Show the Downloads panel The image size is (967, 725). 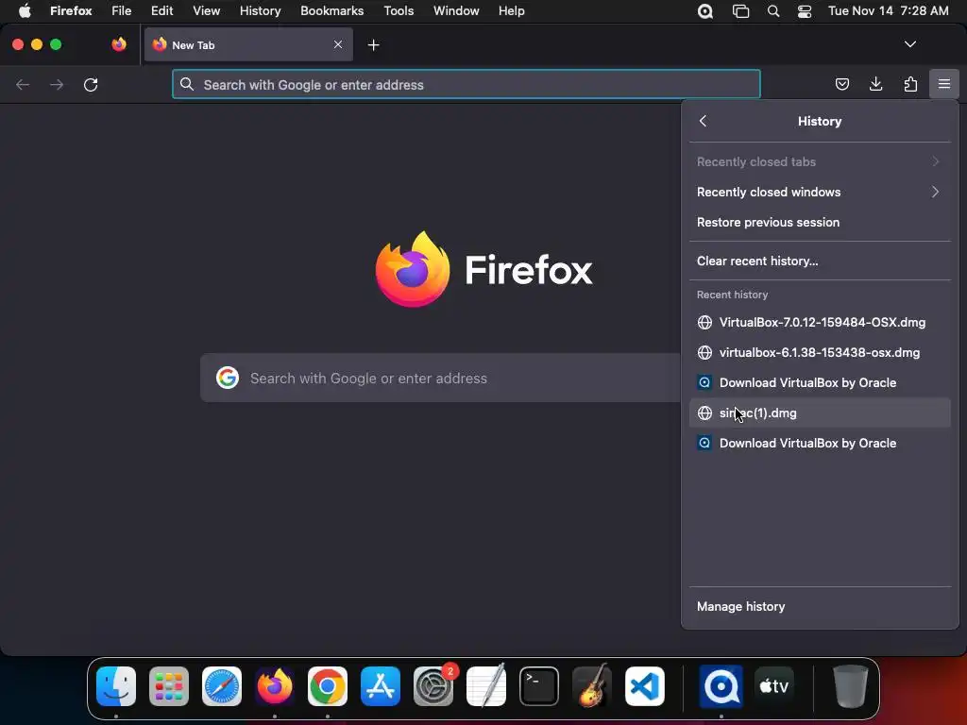(875, 84)
